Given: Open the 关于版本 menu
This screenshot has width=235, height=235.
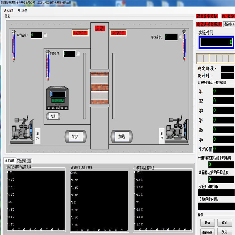Looking at the screenshot, I should coord(22,10).
